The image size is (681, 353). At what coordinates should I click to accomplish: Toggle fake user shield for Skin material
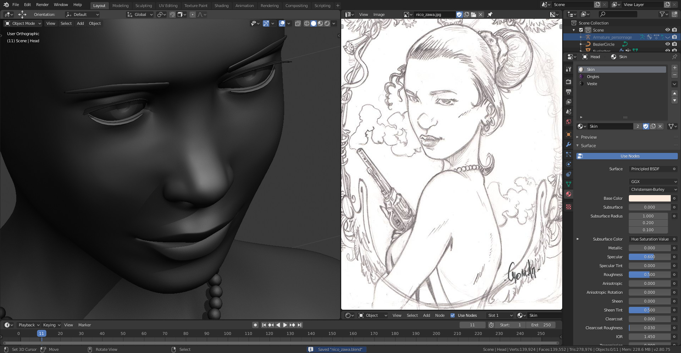point(646,126)
